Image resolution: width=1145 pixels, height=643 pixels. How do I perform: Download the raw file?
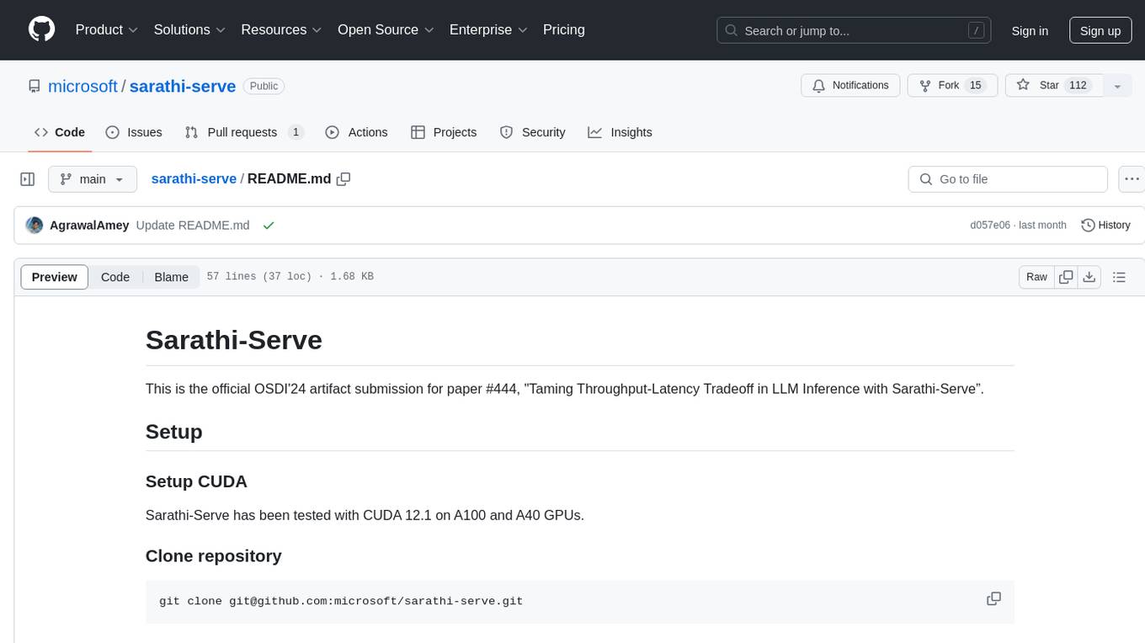pyautogui.click(x=1089, y=277)
